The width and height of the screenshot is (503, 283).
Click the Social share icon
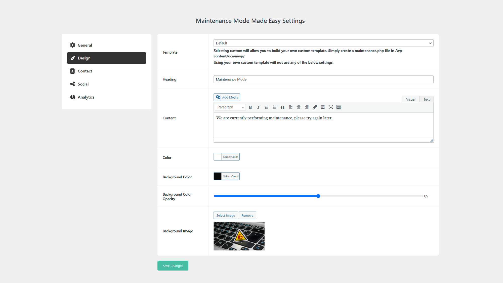[73, 84]
